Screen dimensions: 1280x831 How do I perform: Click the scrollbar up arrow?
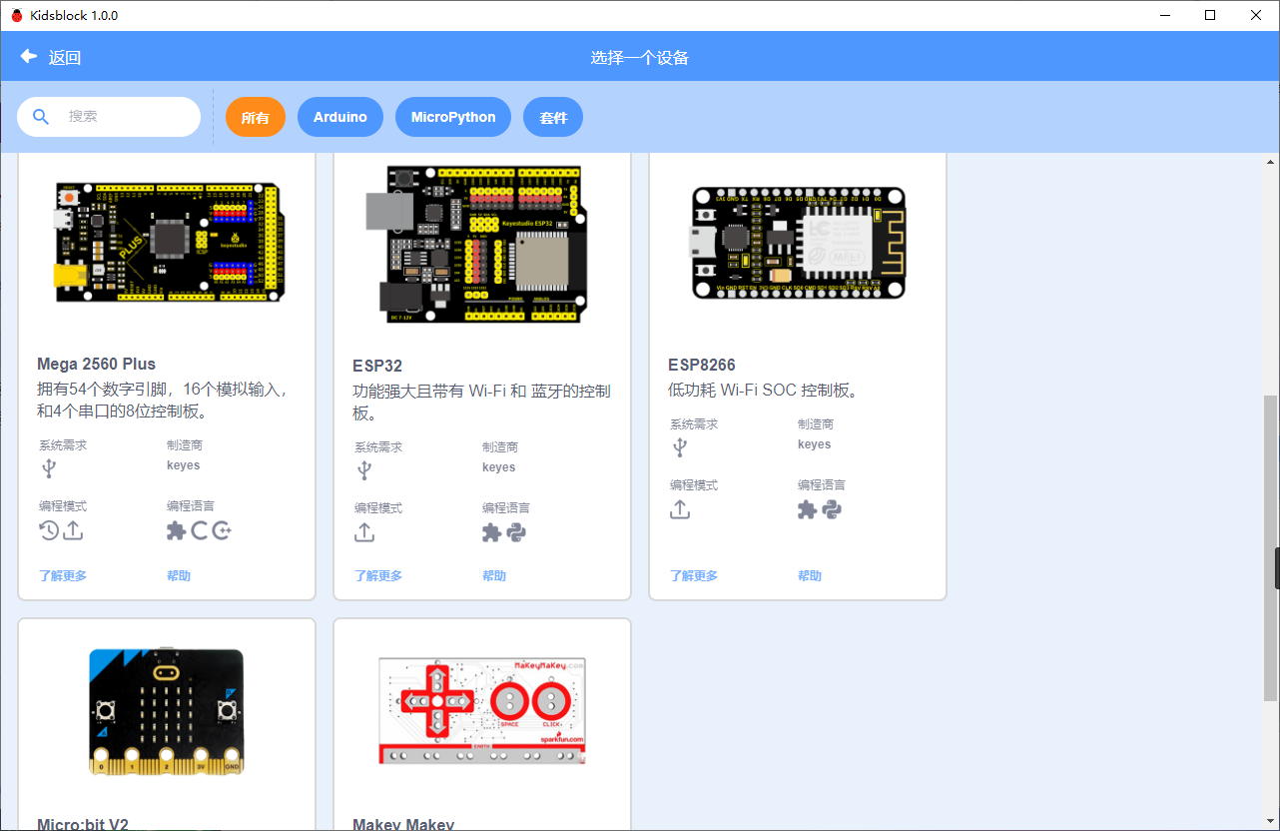(x=1270, y=162)
